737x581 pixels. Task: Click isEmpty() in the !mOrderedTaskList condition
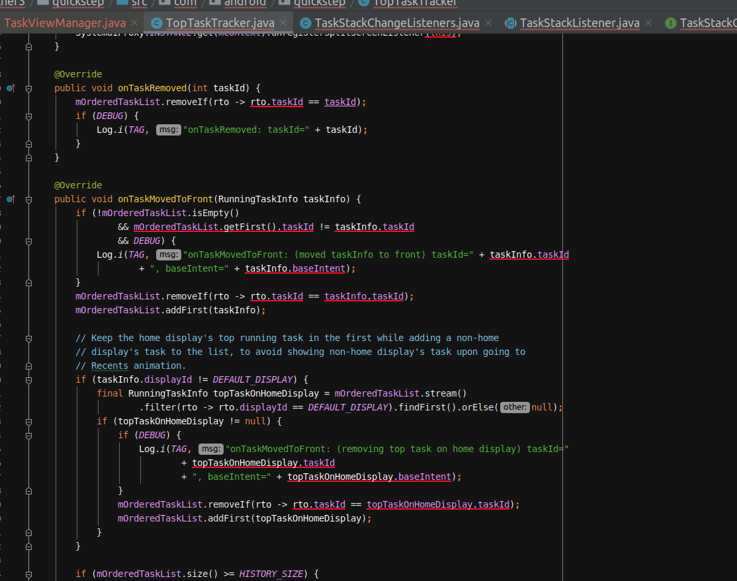tap(216, 213)
